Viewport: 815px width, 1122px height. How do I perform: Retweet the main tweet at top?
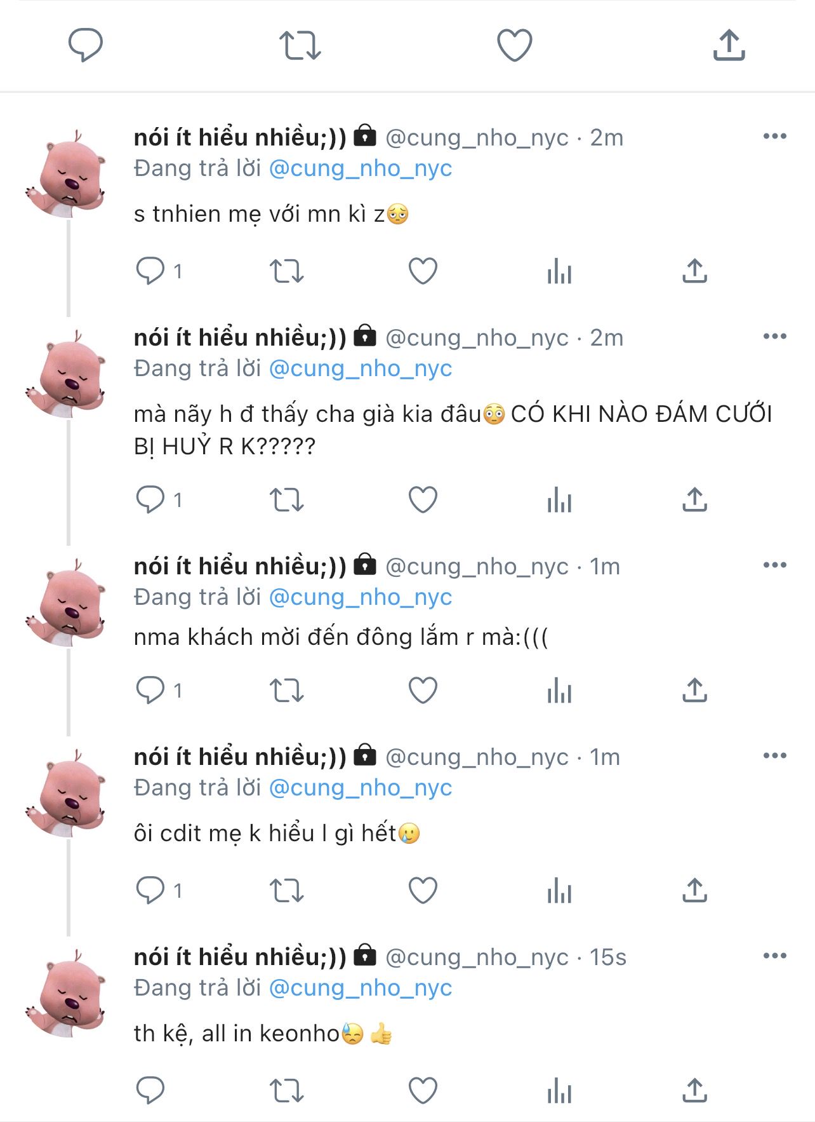[300, 45]
